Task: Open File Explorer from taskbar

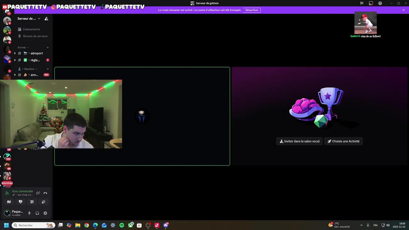Action: pyautogui.click(x=78, y=225)
